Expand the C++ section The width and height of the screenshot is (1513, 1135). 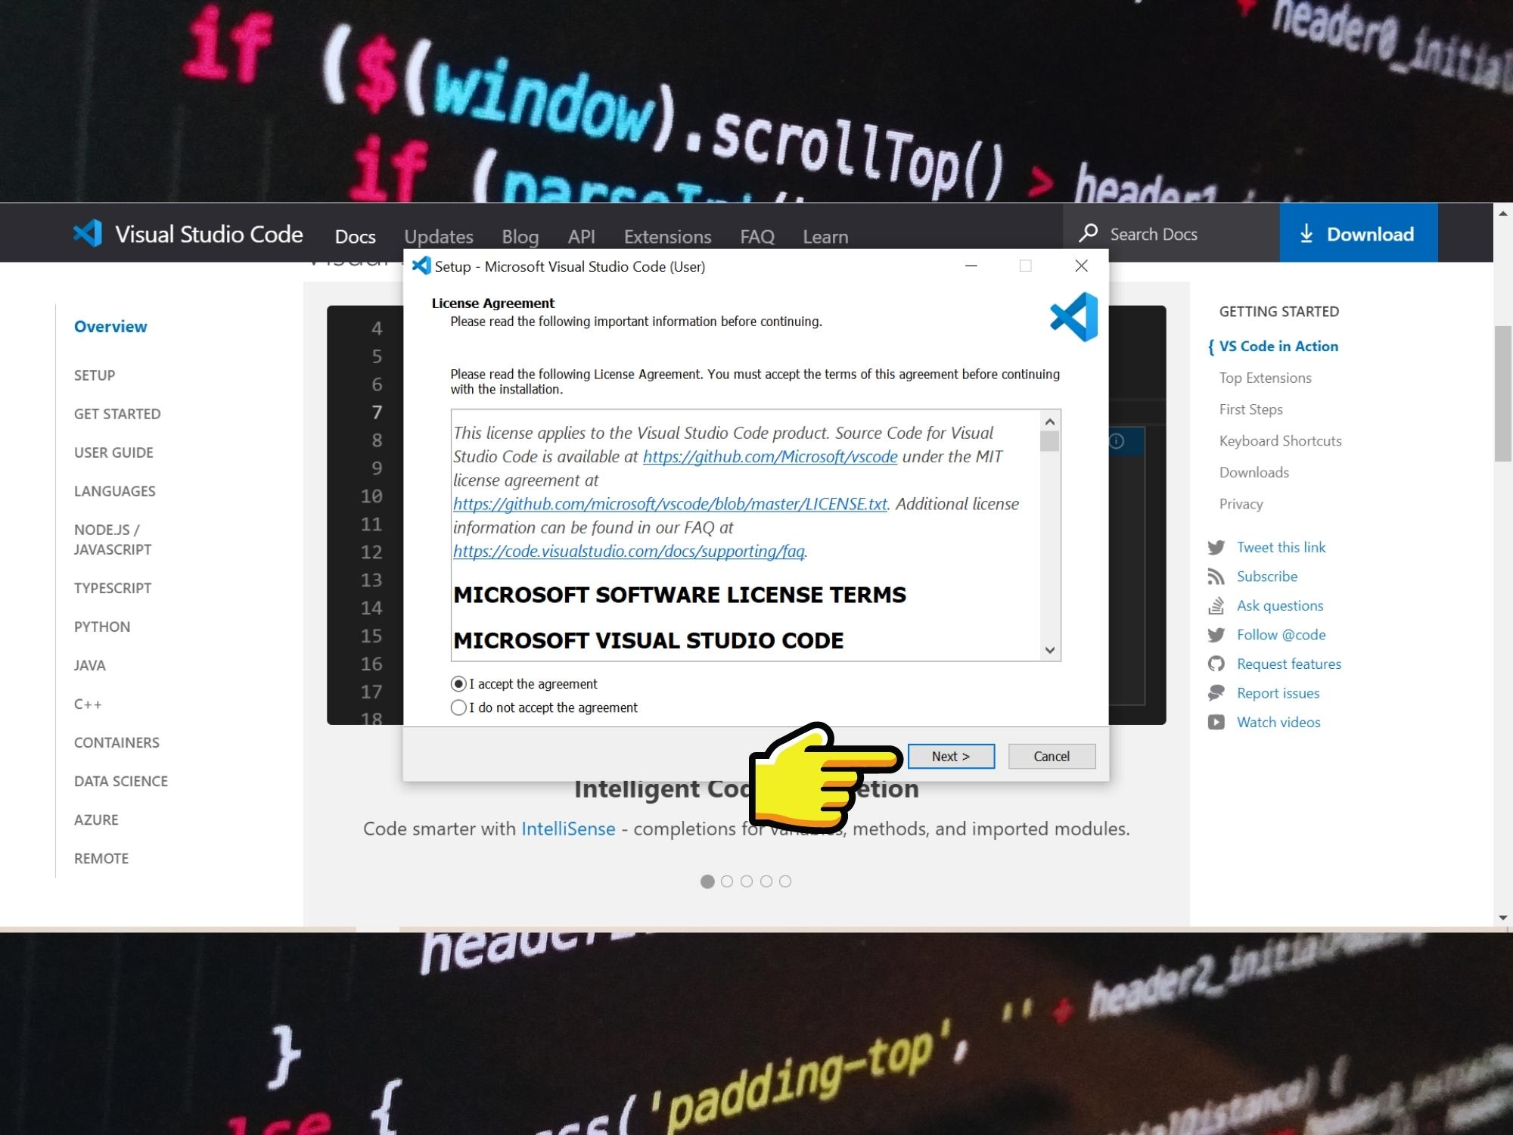[x=88, y=704]
